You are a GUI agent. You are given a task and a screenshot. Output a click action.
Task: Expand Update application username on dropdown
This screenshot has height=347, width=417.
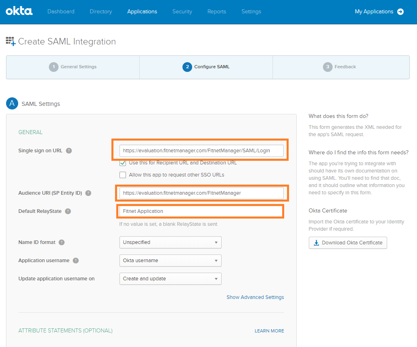170,279
